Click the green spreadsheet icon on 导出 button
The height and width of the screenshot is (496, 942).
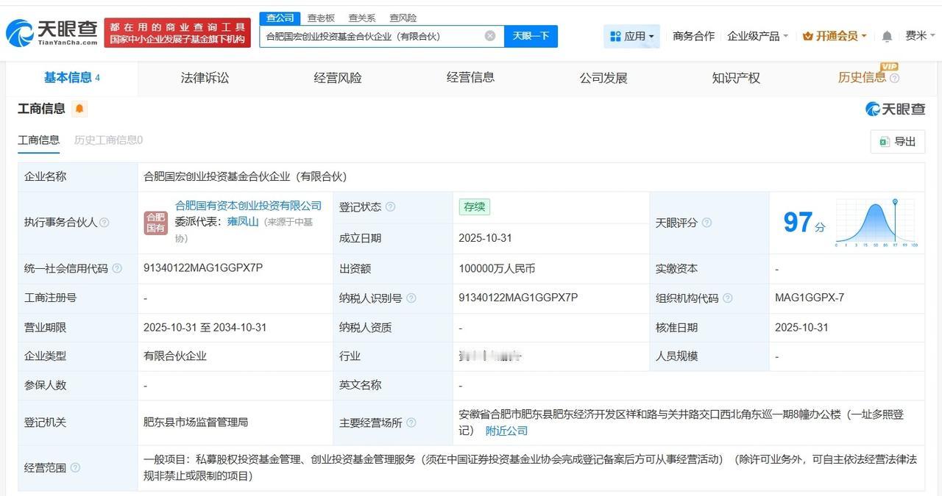(x=882, y=141)
